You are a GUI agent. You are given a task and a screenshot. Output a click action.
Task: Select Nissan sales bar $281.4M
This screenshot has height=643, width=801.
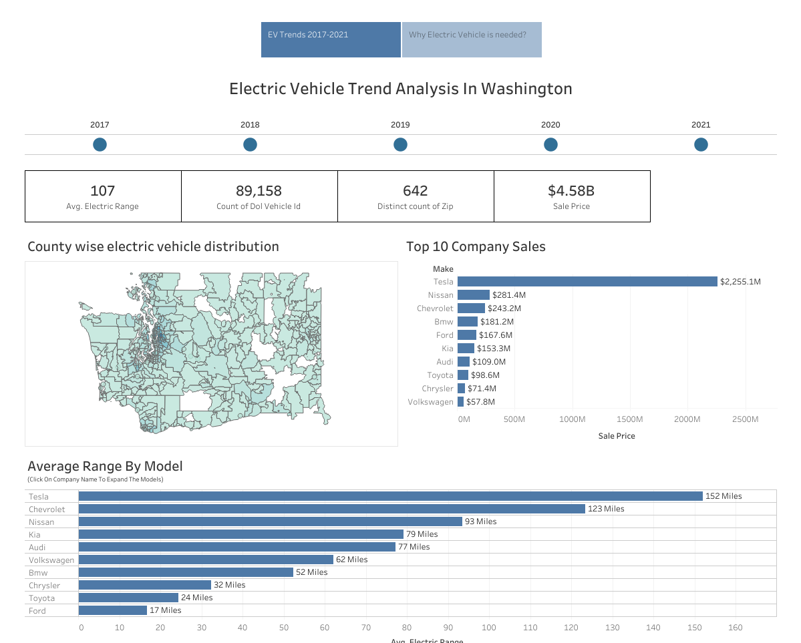474,294
